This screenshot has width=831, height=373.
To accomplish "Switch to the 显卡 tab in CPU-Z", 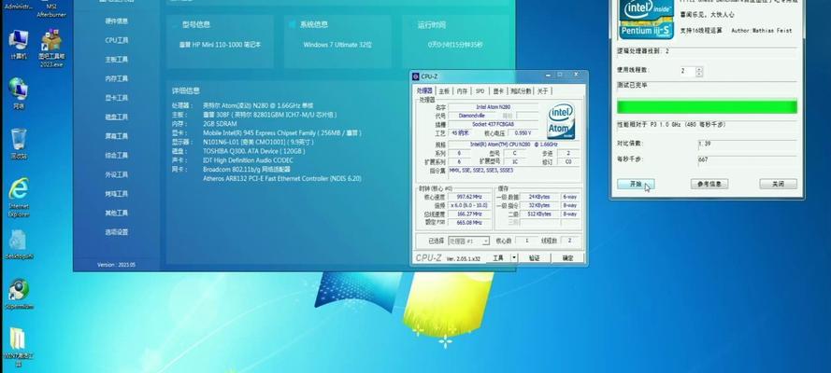I will point(497,90).
